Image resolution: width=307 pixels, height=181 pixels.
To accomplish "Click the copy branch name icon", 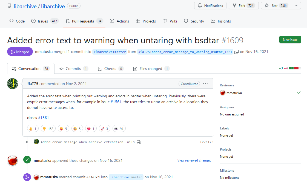I will pyautogui.click(x=237, y=52).
